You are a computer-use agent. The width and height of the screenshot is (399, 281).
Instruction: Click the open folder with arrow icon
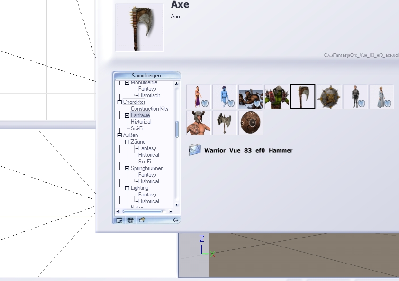click(142, 220)
